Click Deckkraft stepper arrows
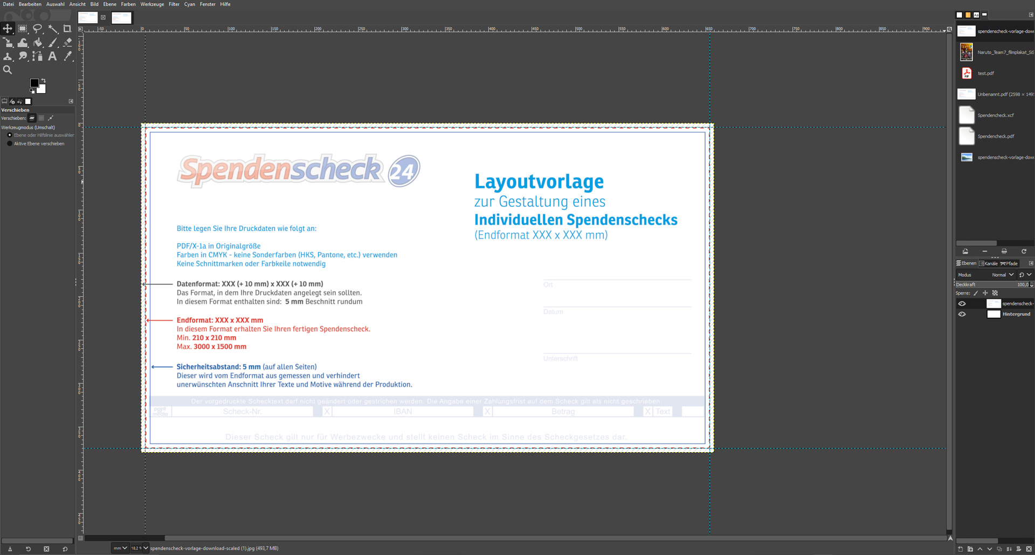Viewport: 1035px width, 555px height. (1032, 285)
